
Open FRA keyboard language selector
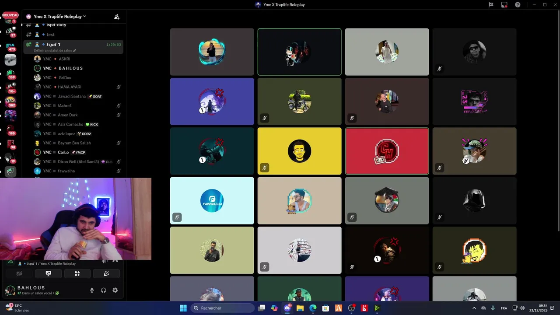504,308
